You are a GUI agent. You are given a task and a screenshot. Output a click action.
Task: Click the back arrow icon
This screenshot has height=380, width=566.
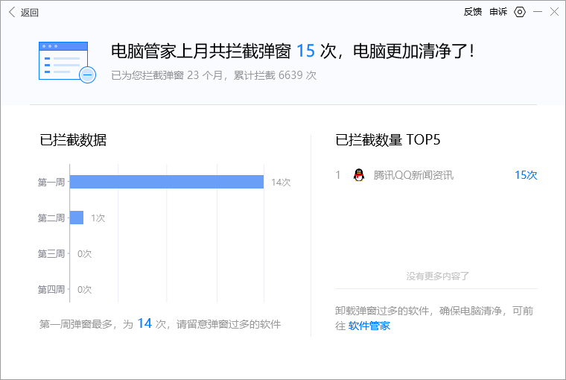pos(11,12)
